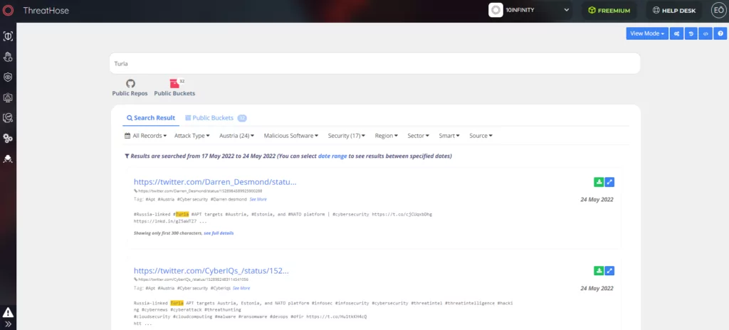Open the Malicious Software filter dropdown
The image size is (729, 330).
(291, 136)
